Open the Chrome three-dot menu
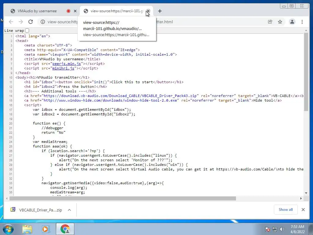The width and height of the screenshot is (313, 235). point(302,22)
